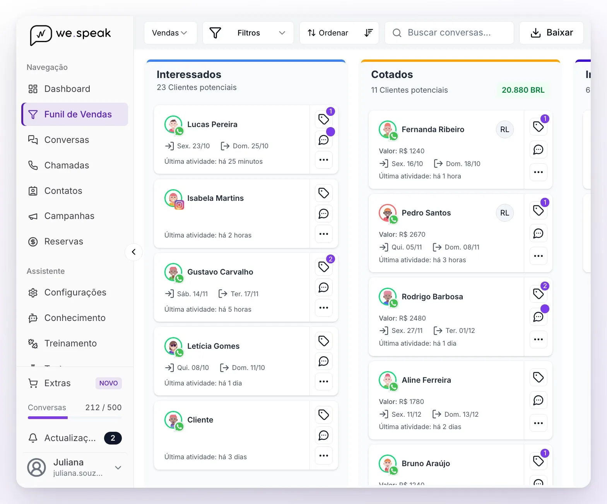
Task: Open more options on Aline Ferreira card
Action: point(539,423)
